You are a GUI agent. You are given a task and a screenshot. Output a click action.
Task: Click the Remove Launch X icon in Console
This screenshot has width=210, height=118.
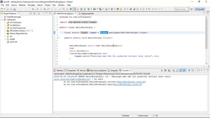165,70
